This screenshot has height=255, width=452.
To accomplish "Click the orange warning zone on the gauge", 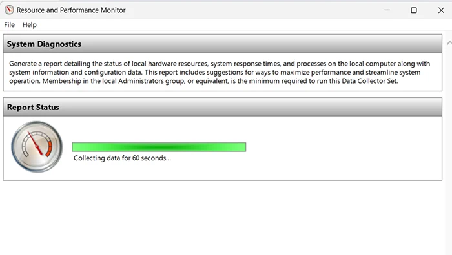I will click(49, 149).
